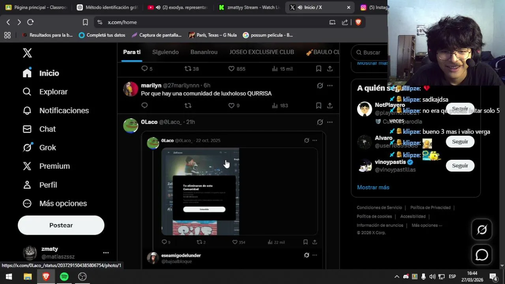
Task: Click Mostrar más under follow suggestions
Action: (373, 187)
